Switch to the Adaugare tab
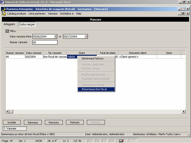Image resolution: width=191 pixels, height=143 pixels. [9, 24]
